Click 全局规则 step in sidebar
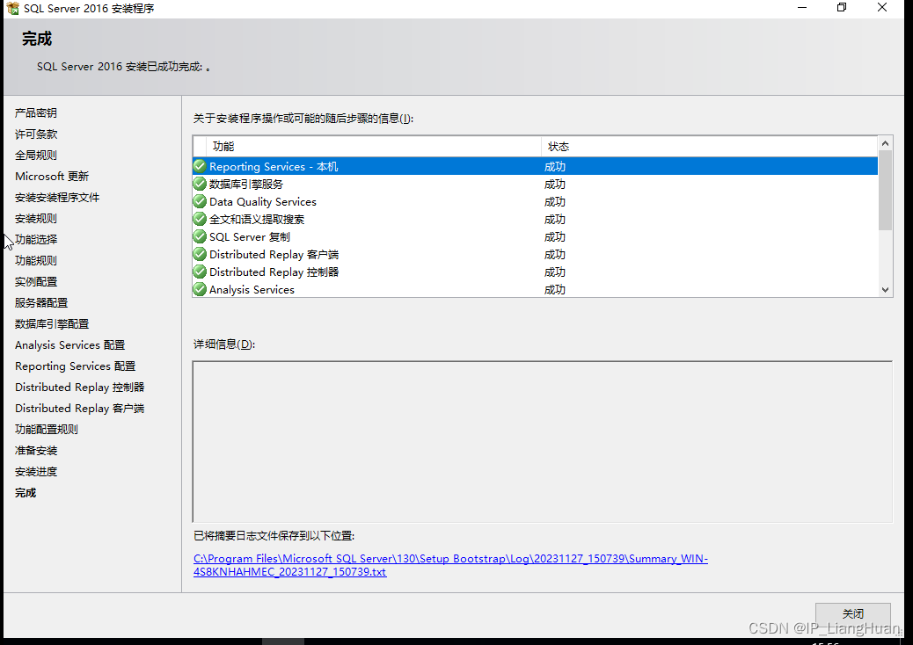This screenshot has height=645, width=913. tap(36, 155)
